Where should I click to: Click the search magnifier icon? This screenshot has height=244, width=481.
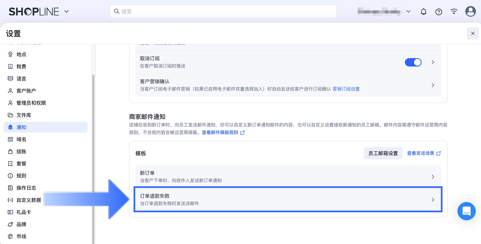tap(116, 11)
